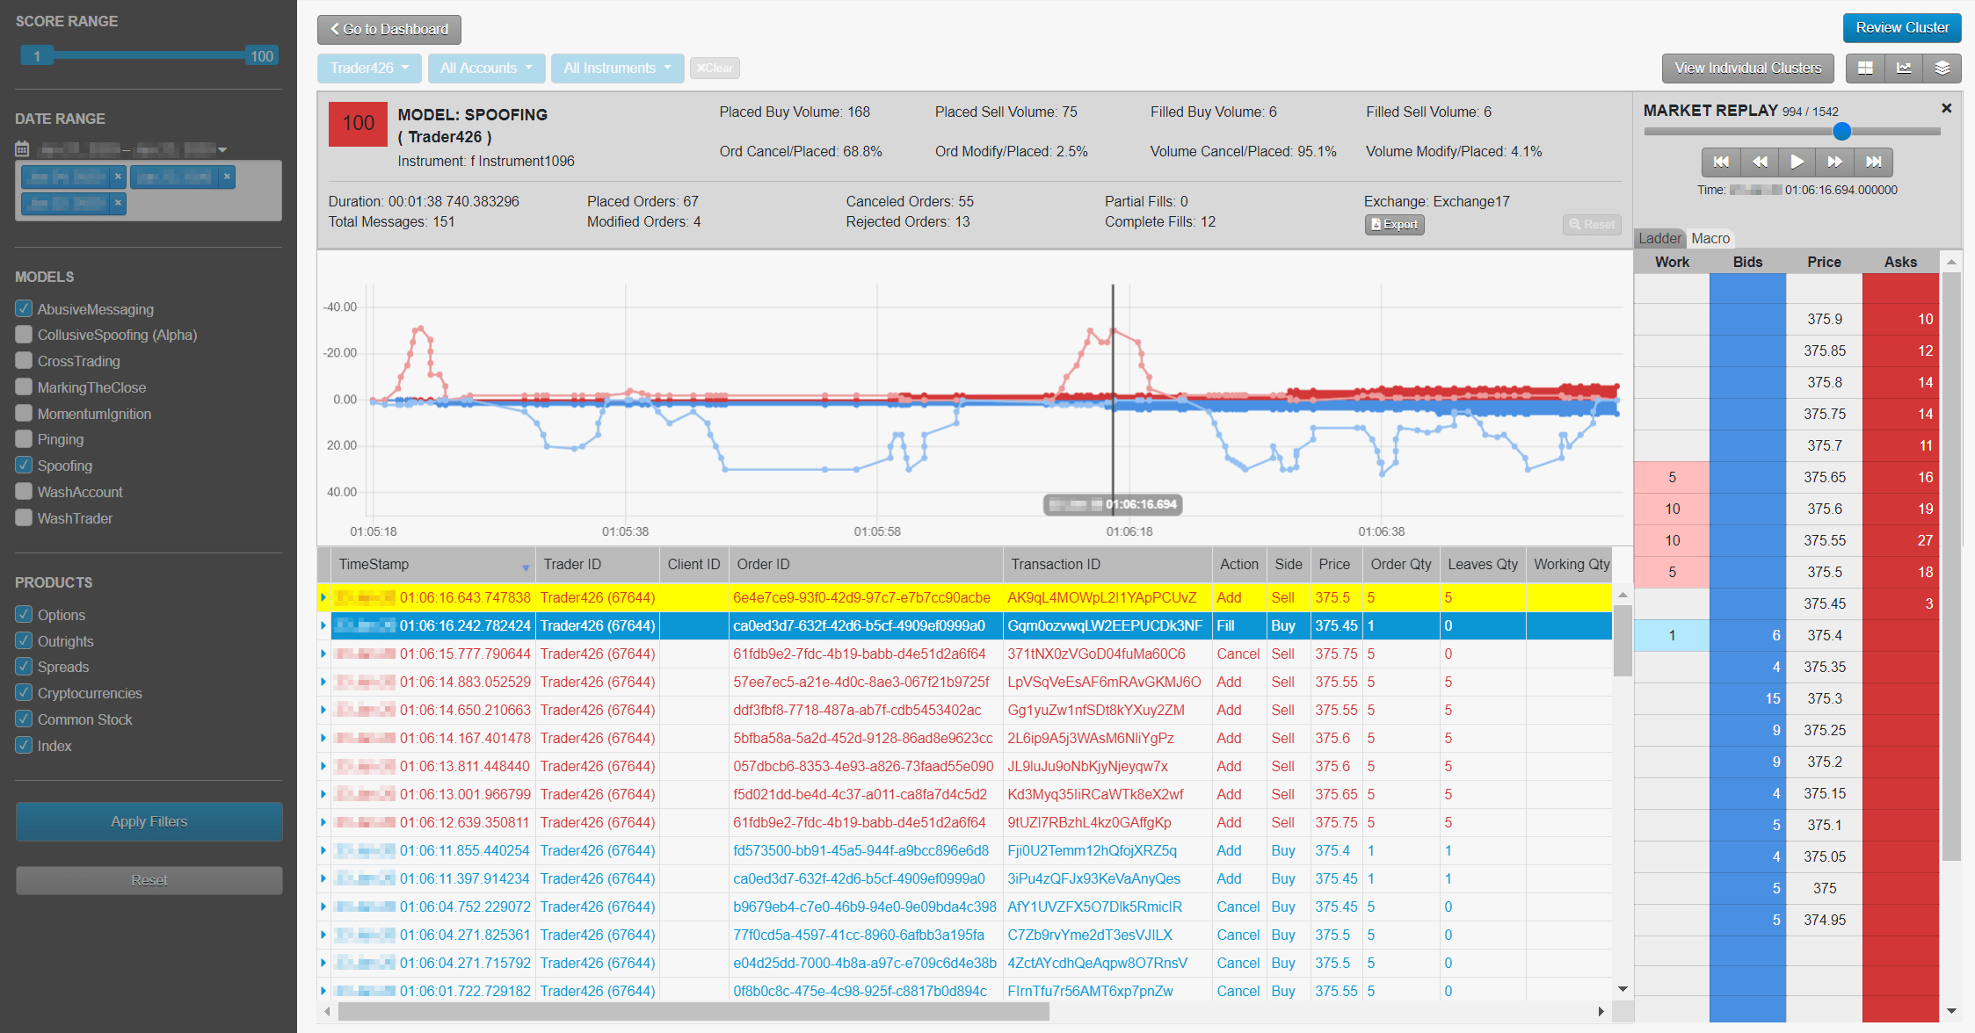
Task: Open the All Accounts dropdown
Action: pos(486,68)
